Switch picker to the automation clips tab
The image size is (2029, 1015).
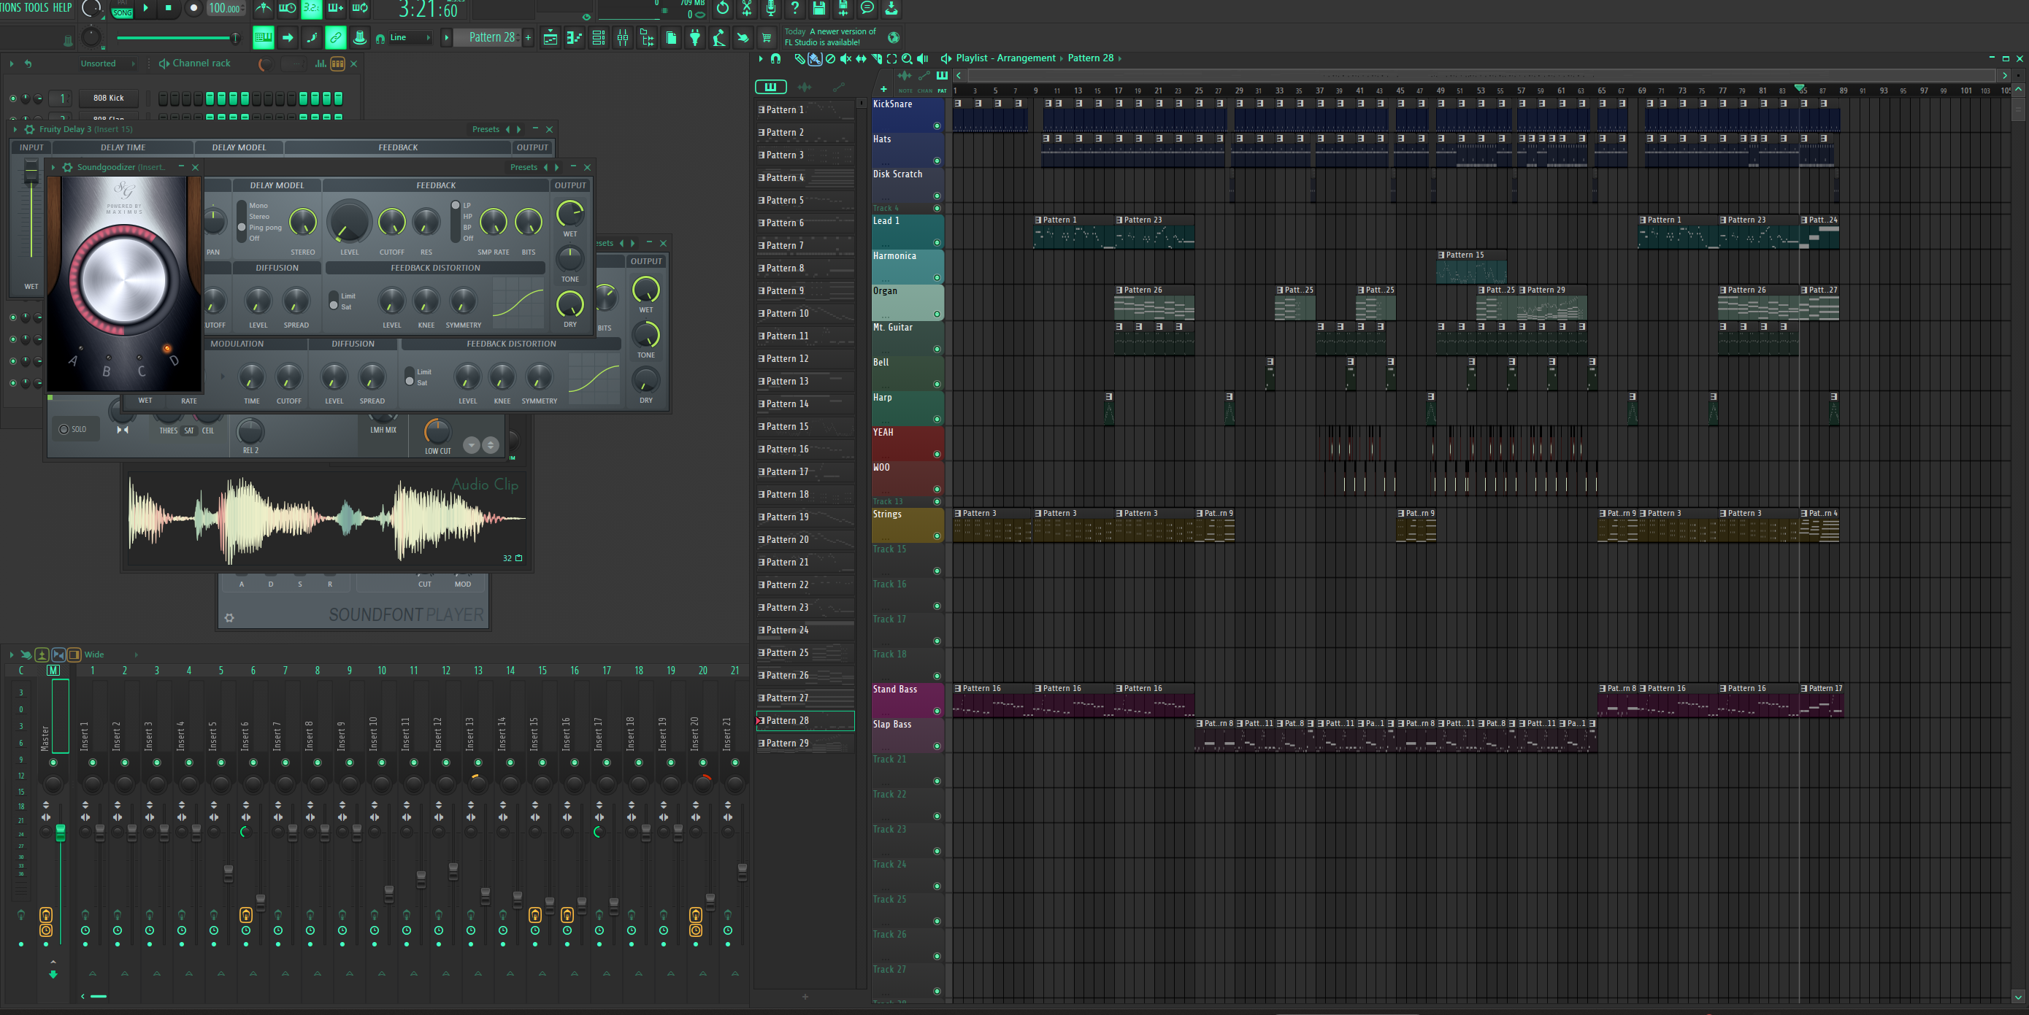838,87
